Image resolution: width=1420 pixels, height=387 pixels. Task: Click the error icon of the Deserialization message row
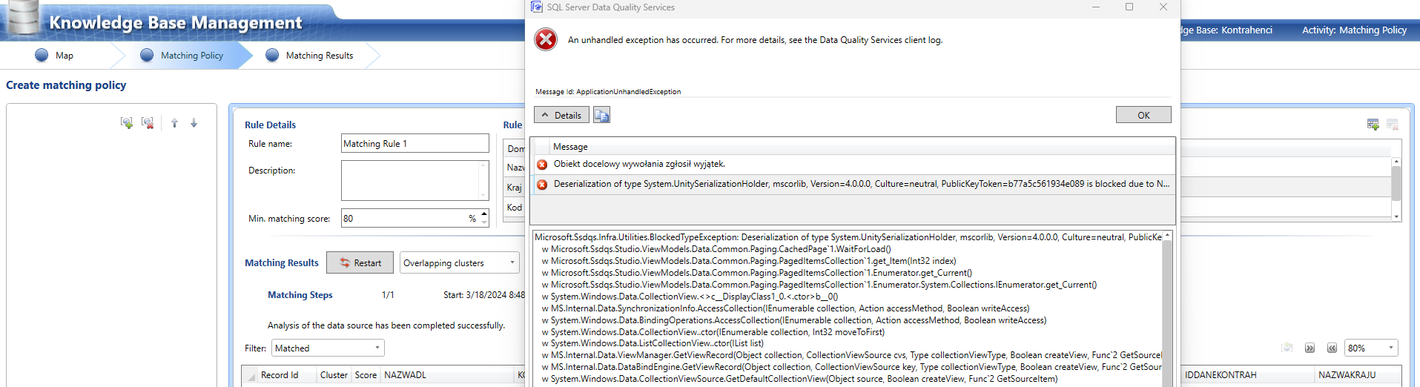point(542,185)
